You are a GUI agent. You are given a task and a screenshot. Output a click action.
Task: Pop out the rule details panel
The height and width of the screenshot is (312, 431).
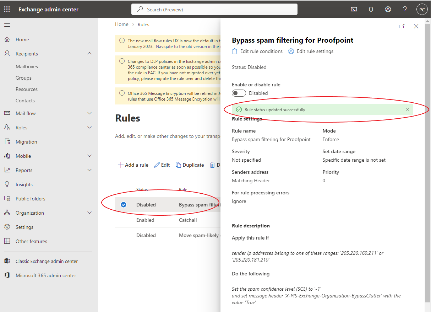coord(402,26)
